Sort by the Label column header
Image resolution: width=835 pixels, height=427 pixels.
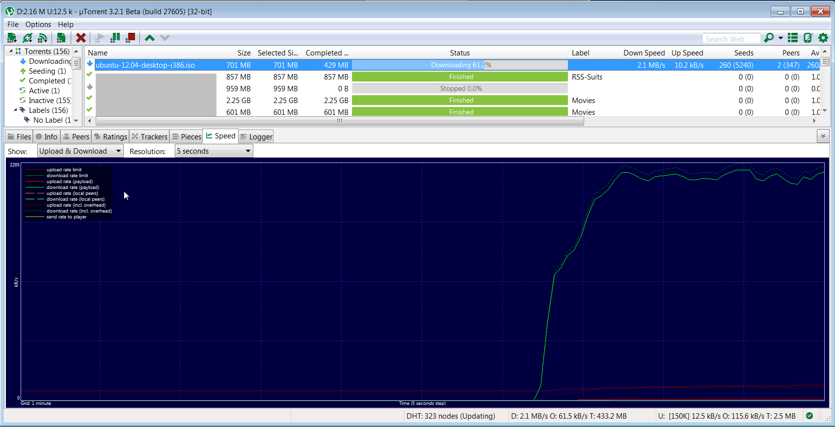(594, 53)
